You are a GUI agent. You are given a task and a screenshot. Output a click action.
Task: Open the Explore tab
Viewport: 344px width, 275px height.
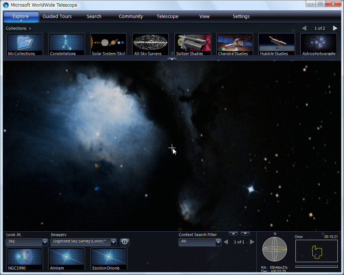tap(21, 17)
